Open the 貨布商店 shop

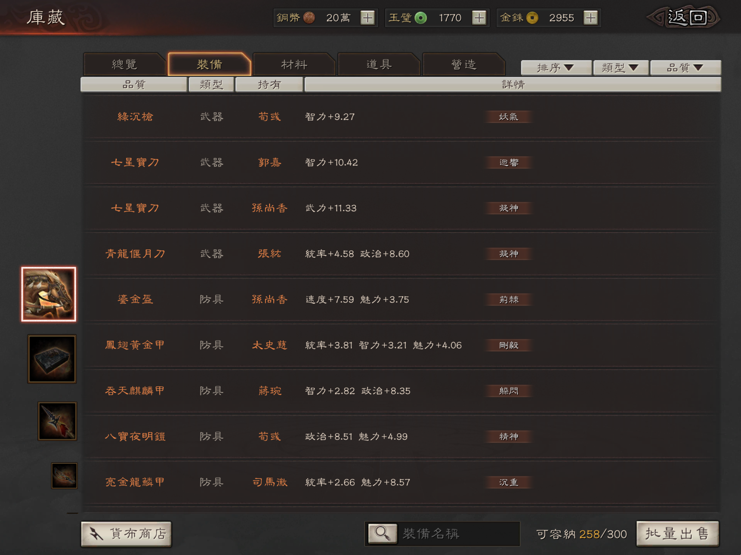(x=126, y=534)
